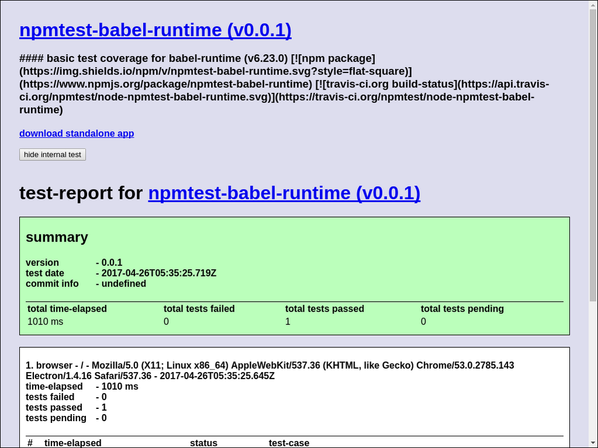Viewport: 598px width, 448px height.
Task: Click the download standalone app link
Action: (x=77, y=134)
